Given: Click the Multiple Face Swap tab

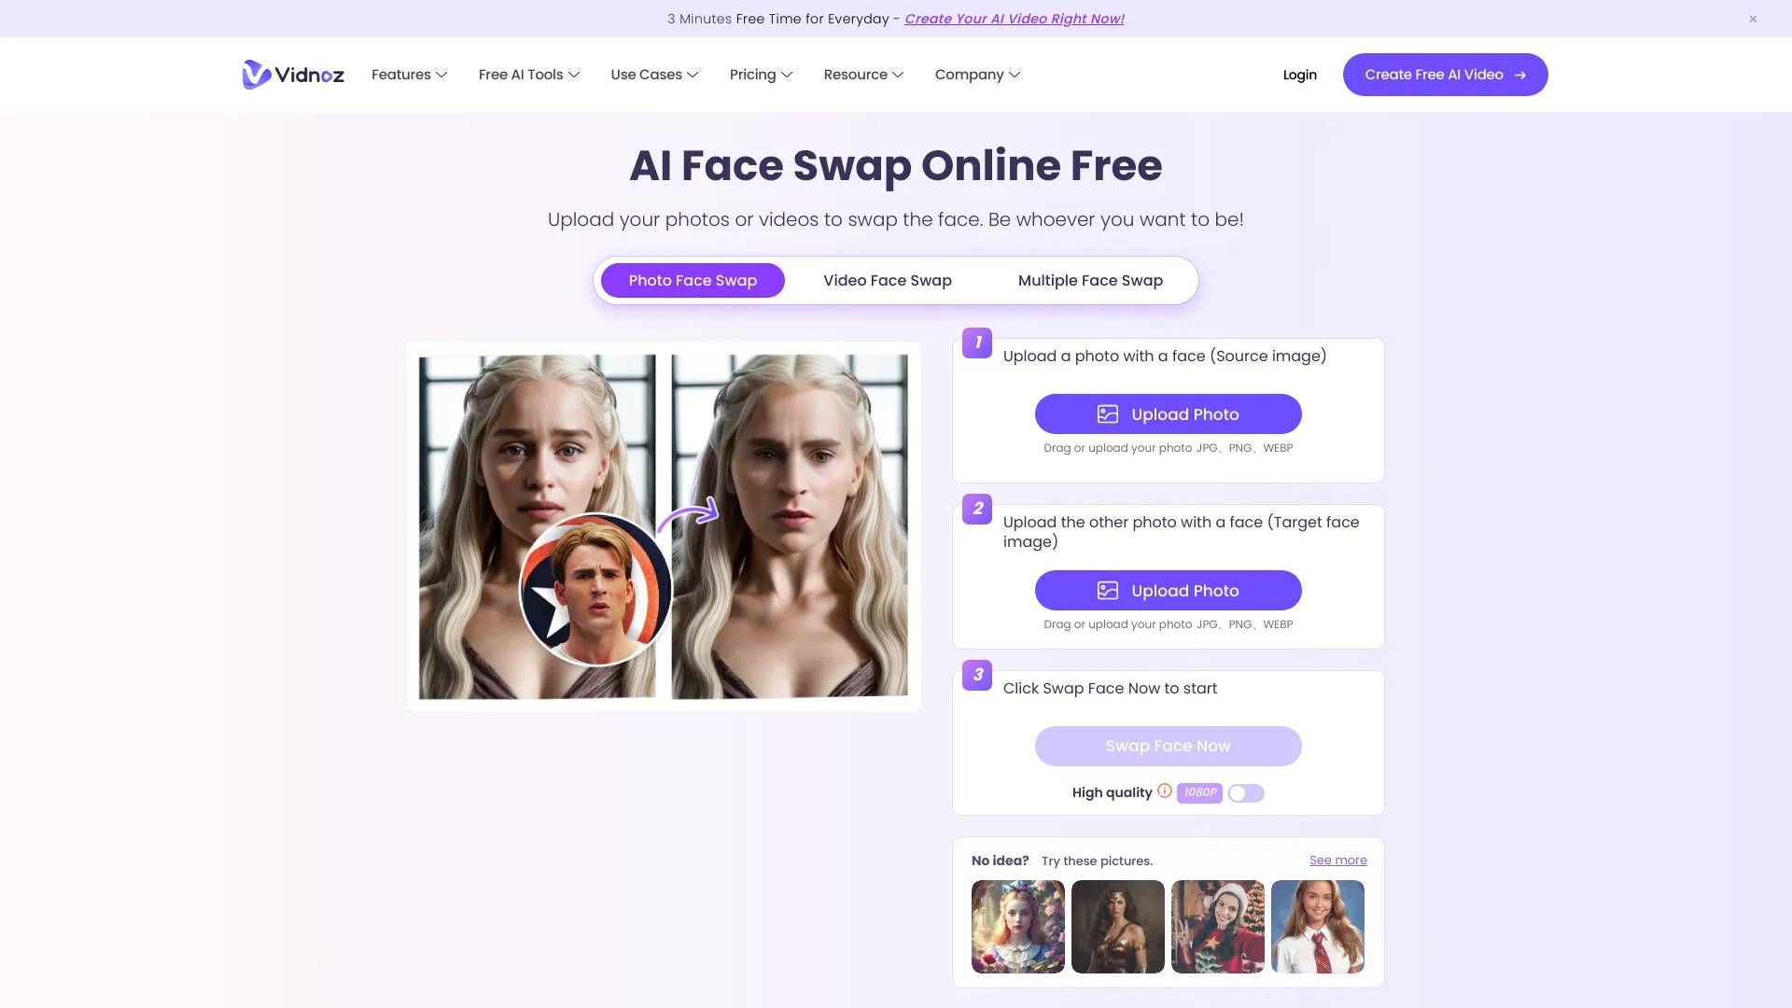Looking at the screenshot, I should tap(1089, 281).
